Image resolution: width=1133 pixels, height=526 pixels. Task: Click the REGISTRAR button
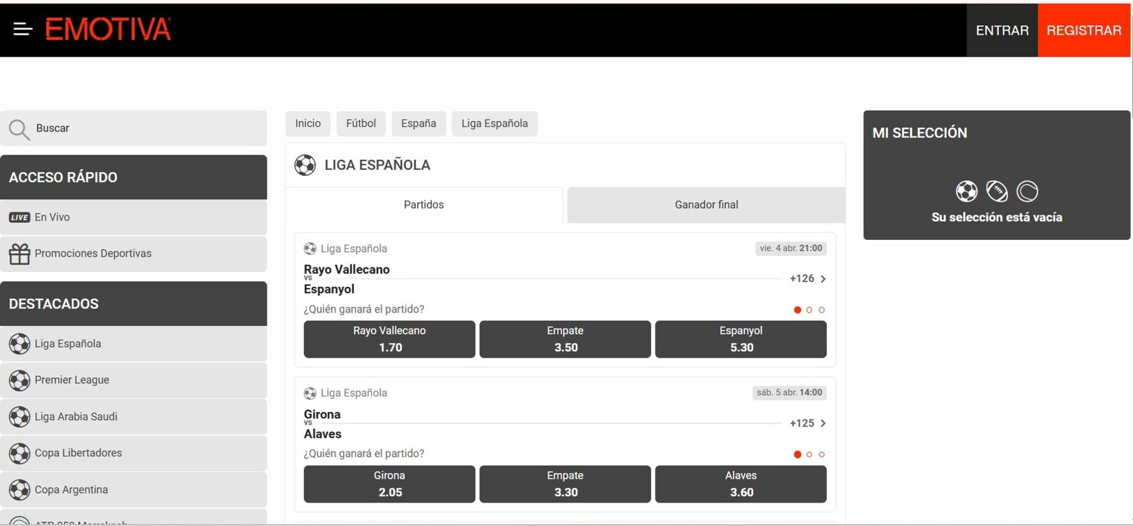click(1084, 31)
